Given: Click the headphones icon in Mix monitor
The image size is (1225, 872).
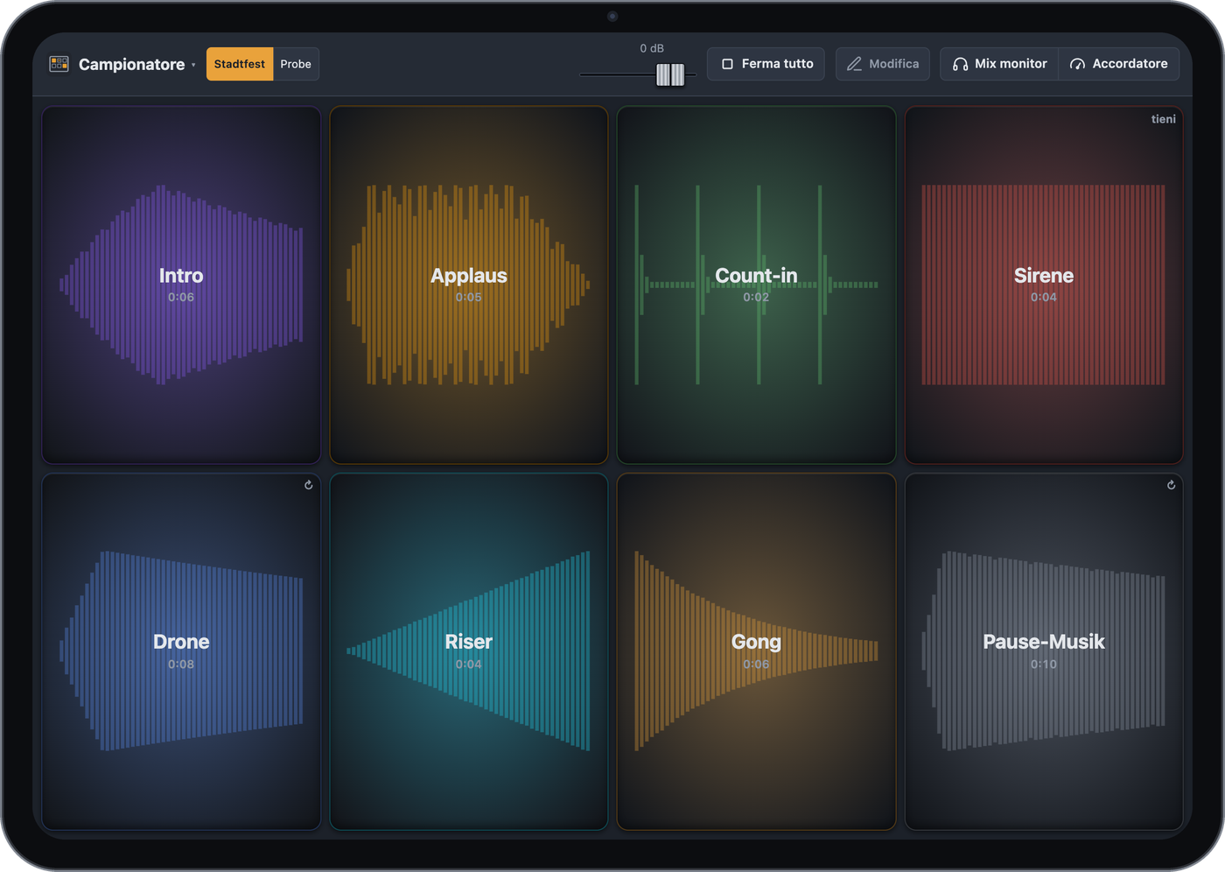Looking at the screenshot, I should click(960, 64).
